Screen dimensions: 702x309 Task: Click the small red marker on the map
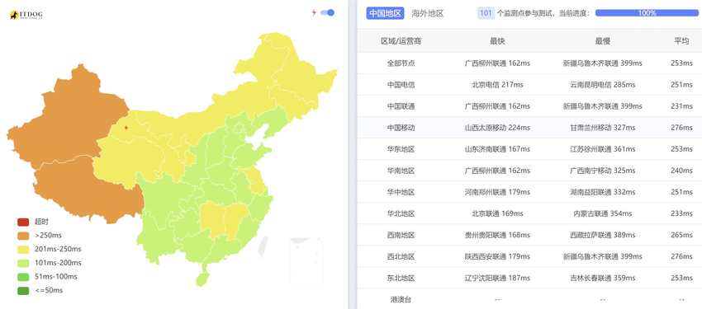point(126,128)
